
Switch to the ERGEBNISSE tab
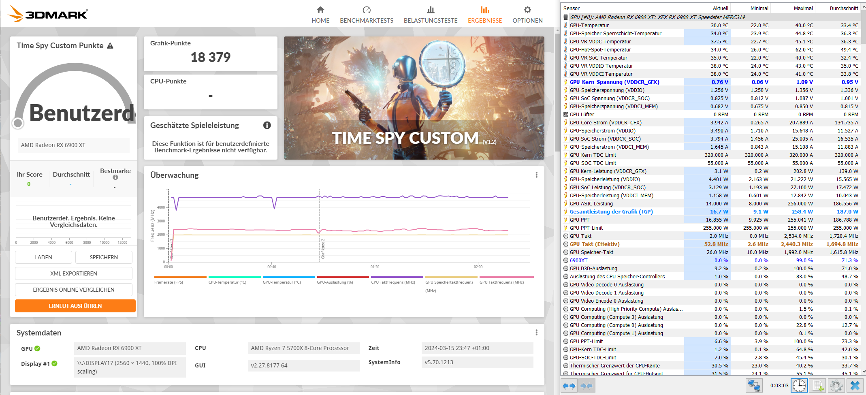pos(485,15)
